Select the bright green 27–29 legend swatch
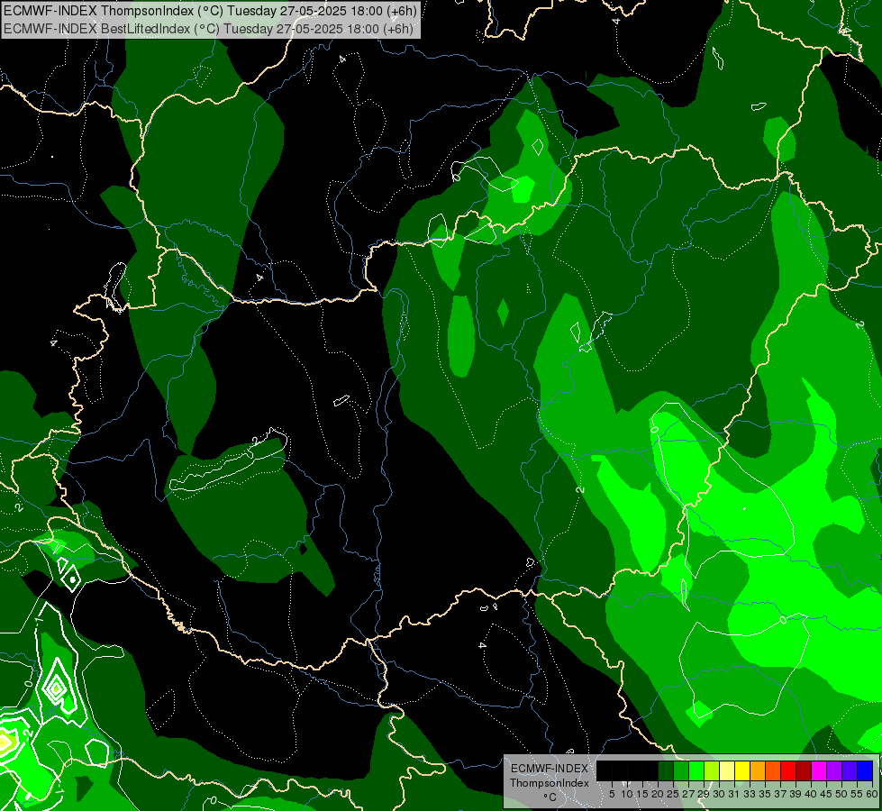 [x=696, y=770]
